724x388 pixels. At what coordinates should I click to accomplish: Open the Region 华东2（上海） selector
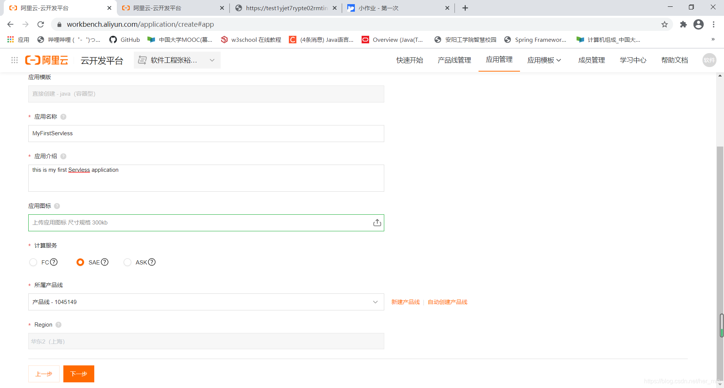pos(206,341)
